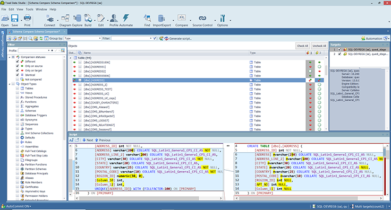Screen dimensions: 391x210
Task: Collapse the Table (94) group
Action: coord(71,58)
